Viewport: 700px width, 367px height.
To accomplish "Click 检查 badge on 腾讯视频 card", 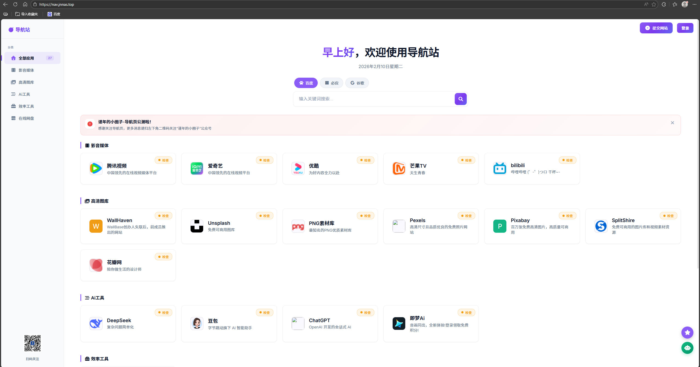I will pos(164,160).
